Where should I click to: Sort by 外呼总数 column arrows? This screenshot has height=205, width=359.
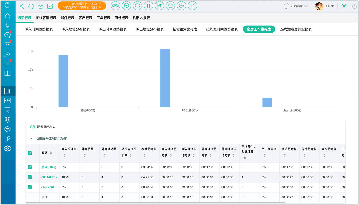85,155
